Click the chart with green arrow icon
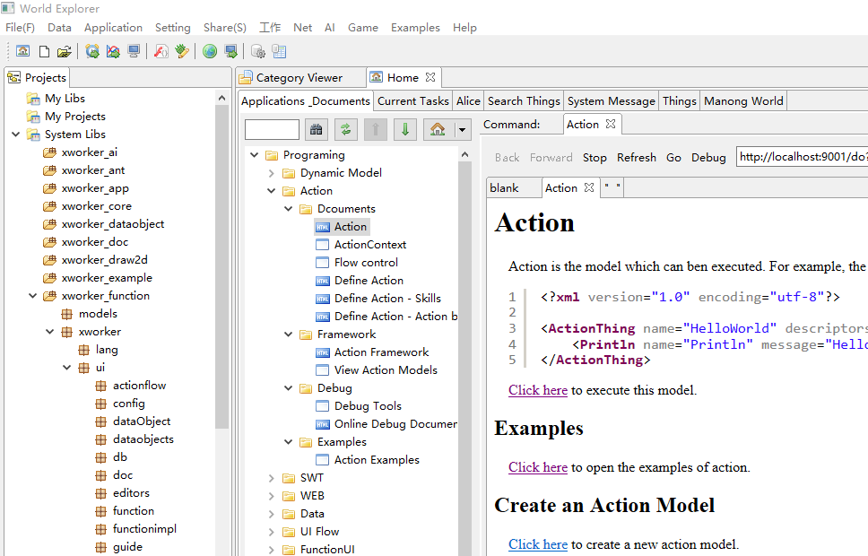The width and height of the screenshot is (868, 556). point(113,51)
